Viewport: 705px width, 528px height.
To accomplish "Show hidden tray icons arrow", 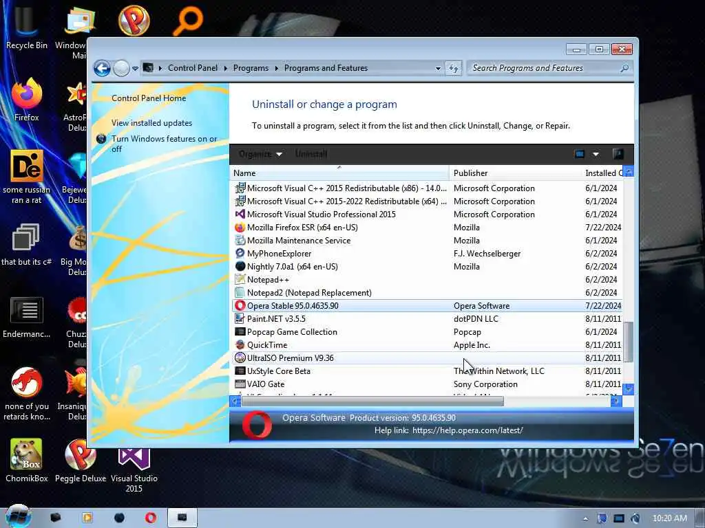I will (x=585, y=518).
